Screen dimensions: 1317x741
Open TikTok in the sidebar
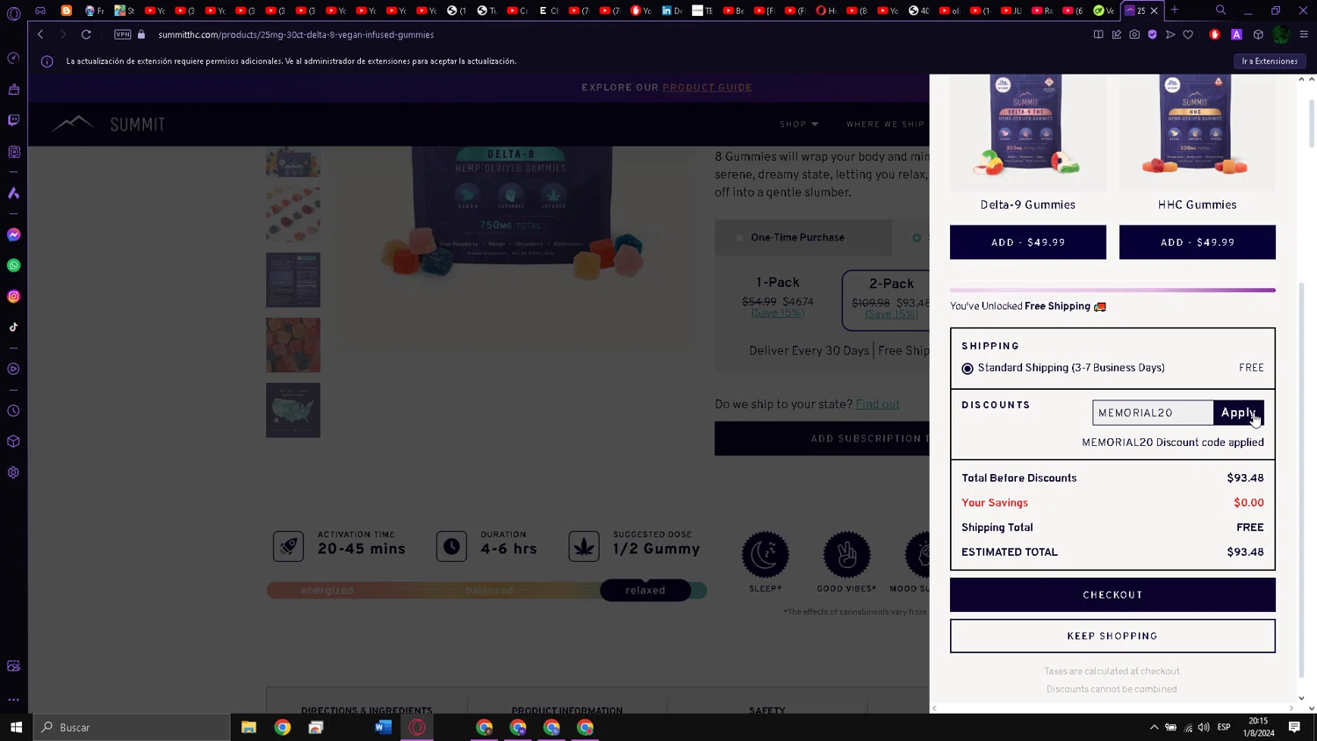pyautogui.click(x=13, y=327)
